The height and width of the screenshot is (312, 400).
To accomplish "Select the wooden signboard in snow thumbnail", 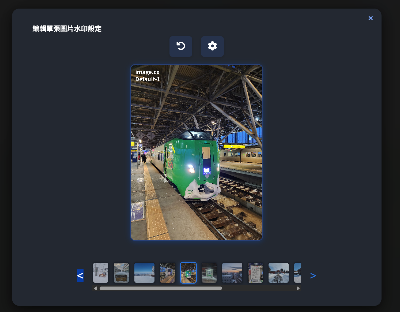I will coord(121,273).
